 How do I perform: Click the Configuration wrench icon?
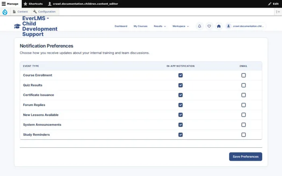click(35, 12)
